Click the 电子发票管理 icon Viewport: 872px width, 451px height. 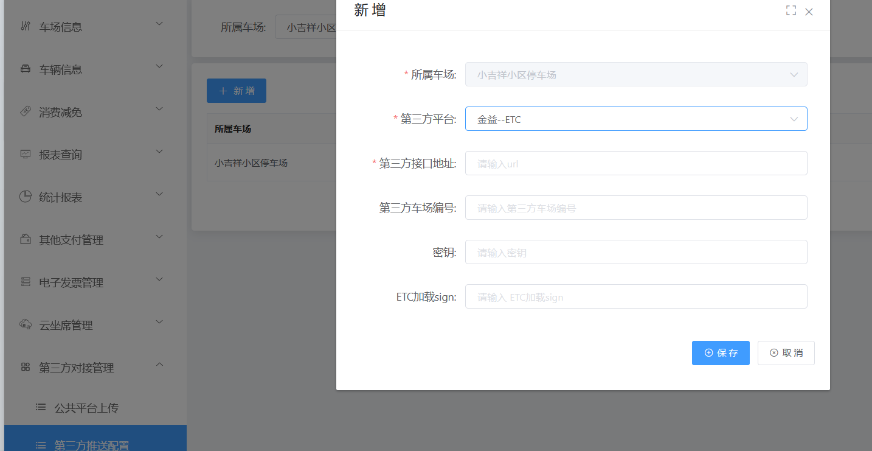pyautogui.click(x=26, y=282)
